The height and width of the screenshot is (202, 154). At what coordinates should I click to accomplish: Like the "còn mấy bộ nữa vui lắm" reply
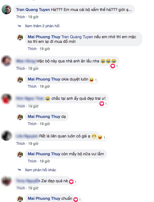tap(32, 161)
